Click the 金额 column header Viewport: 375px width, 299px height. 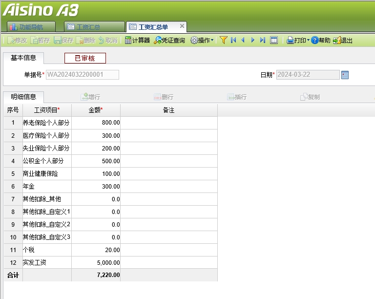96,110
